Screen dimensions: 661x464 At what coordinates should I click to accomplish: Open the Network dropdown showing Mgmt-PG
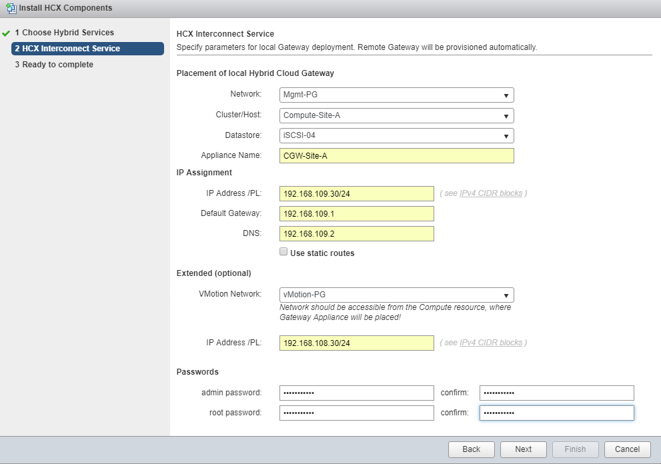[x=396, y=95]
